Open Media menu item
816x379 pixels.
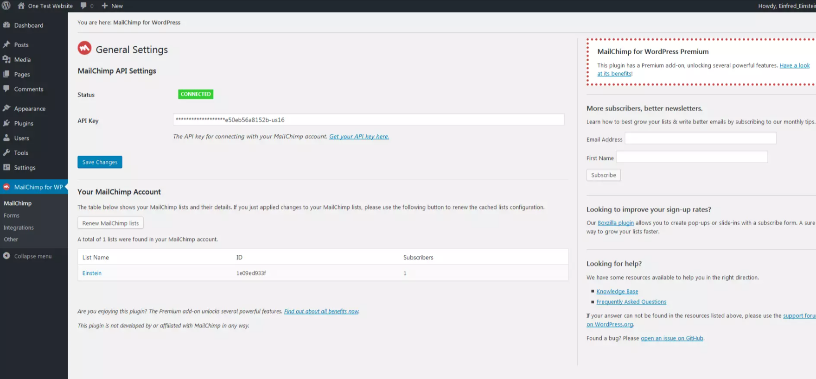22,60
